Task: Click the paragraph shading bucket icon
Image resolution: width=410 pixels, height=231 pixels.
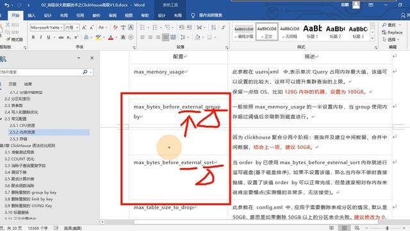Action: [x=197, y=37]
